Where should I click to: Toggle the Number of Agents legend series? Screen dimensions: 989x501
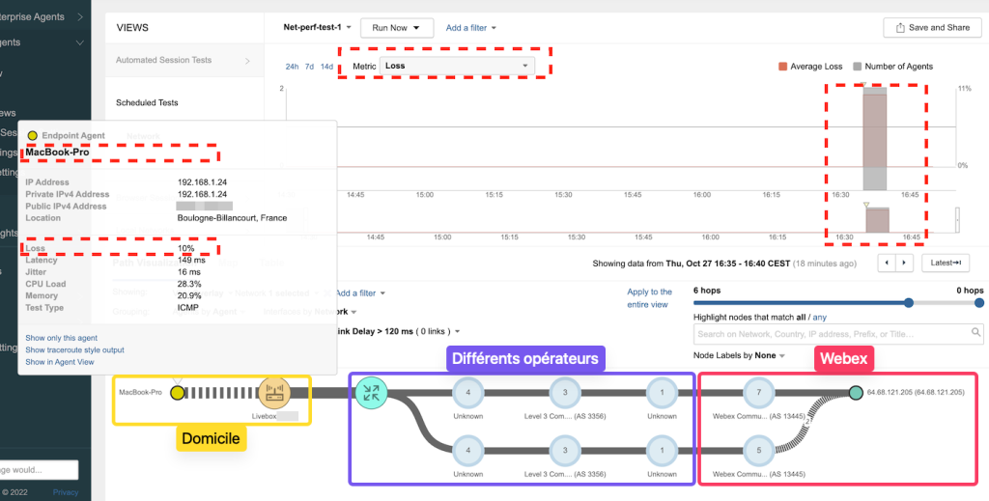coord(892,67)
